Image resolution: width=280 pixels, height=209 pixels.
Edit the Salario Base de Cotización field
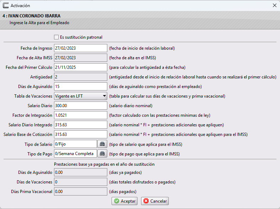tap(81, 134)
